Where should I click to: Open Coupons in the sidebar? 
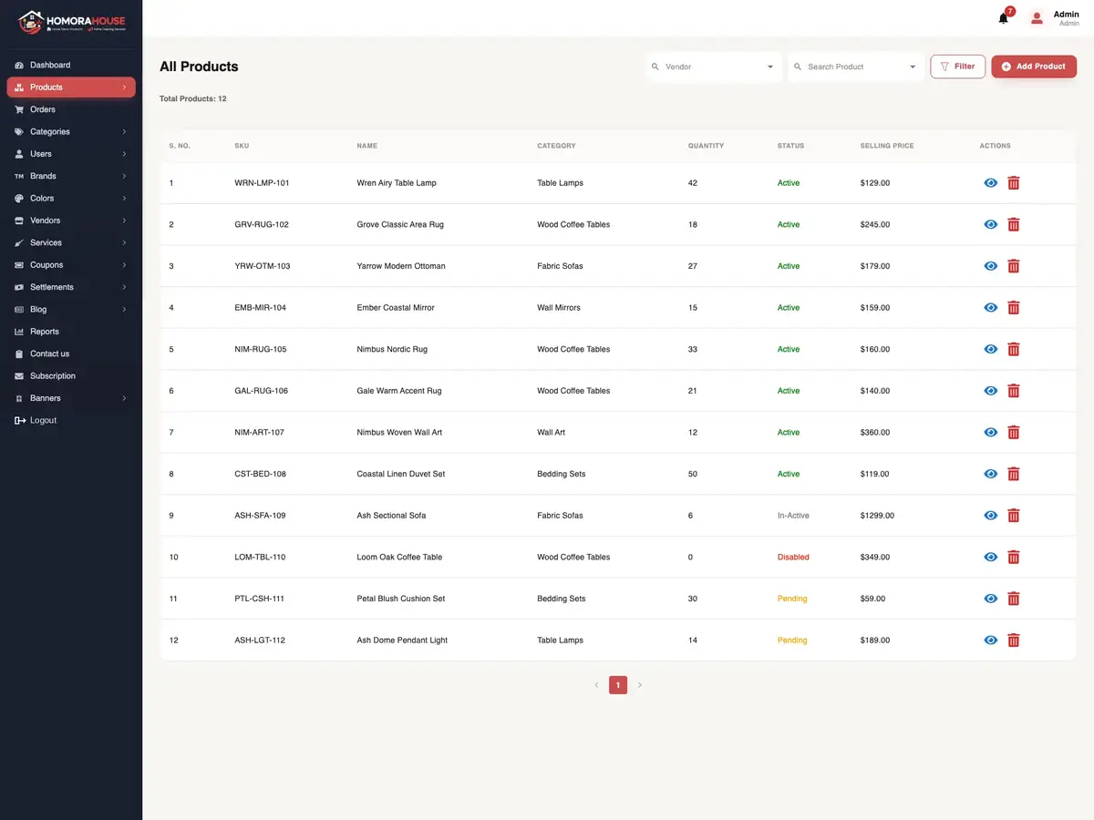(x=71, y=265)
